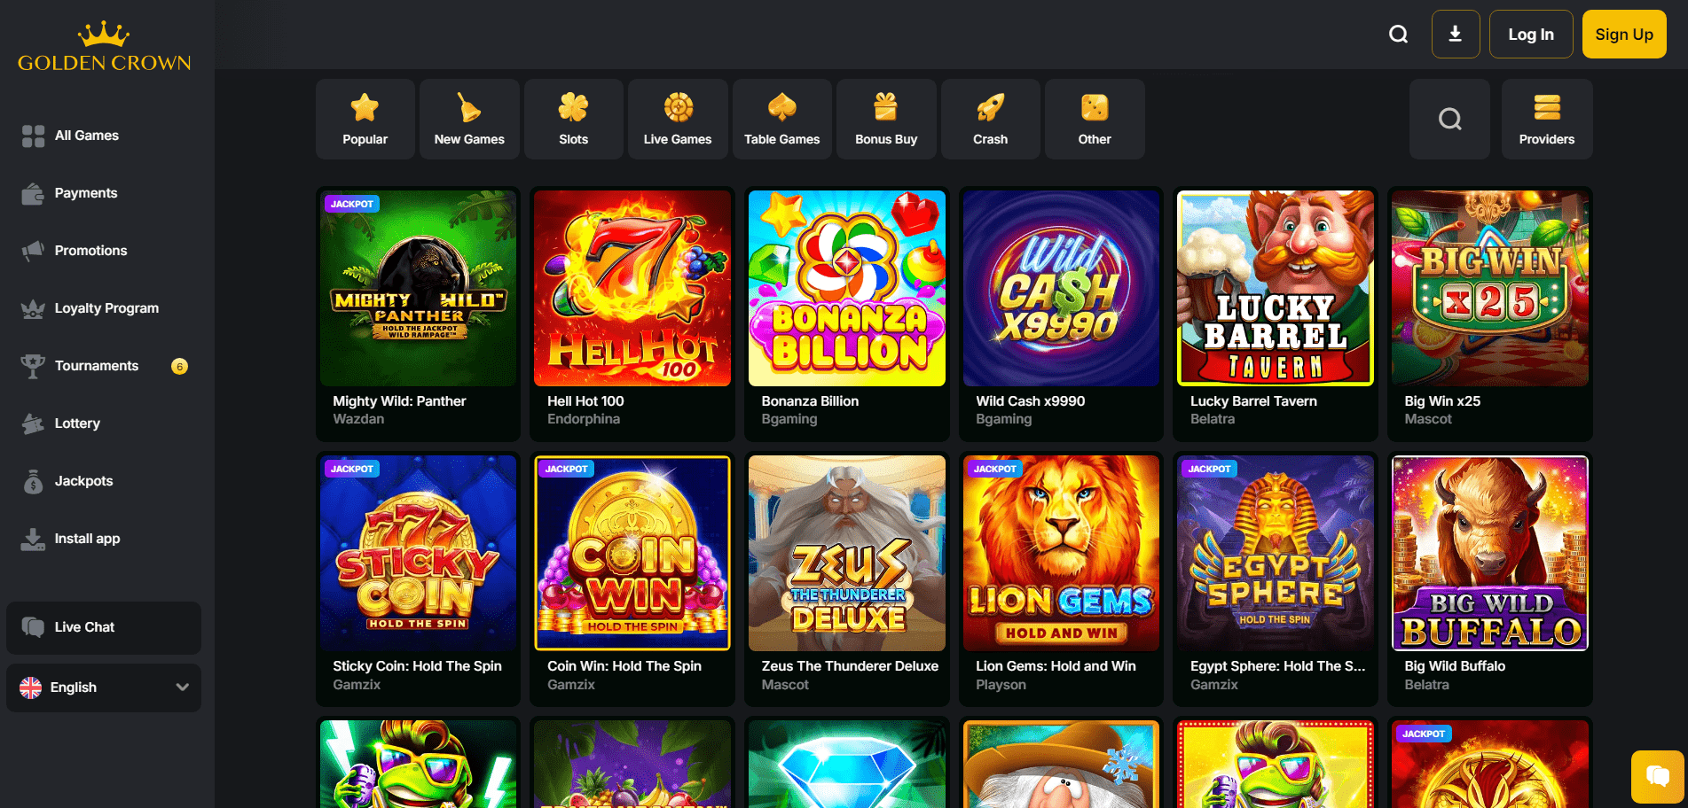
Task: Click the Log In button
Action: click(x=1531, y=35)
